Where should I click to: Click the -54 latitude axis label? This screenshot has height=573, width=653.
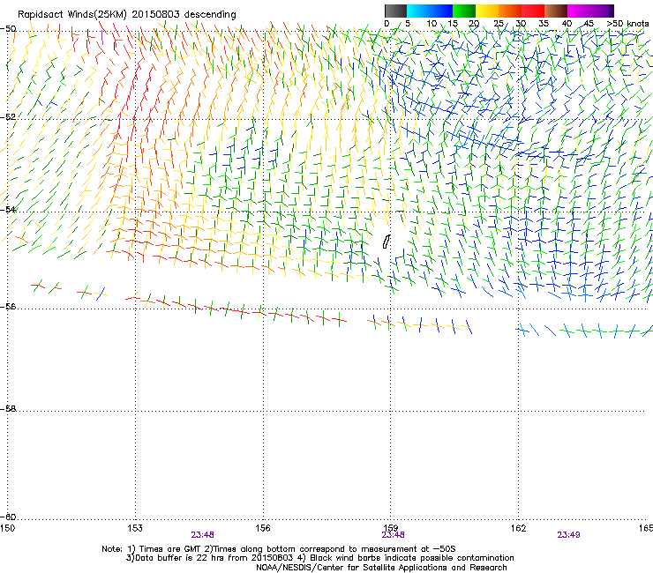tap(8, 209)
